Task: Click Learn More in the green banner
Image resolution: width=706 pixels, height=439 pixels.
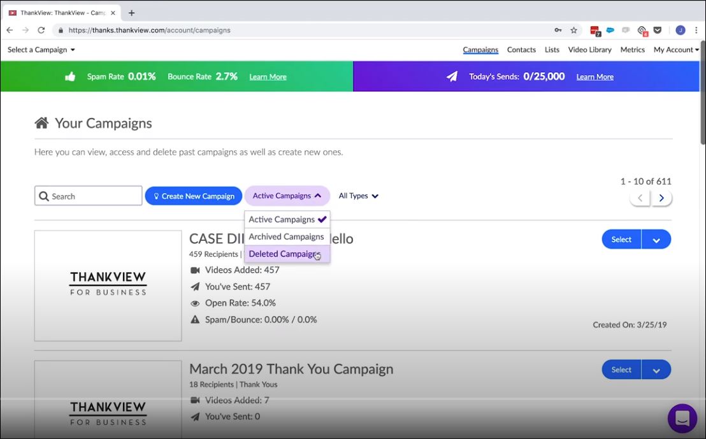Action: click(267, 76)
